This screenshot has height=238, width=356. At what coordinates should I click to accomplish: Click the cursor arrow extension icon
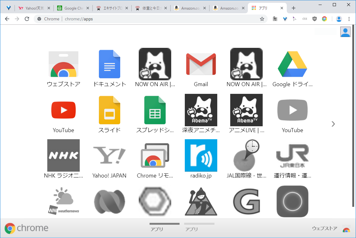coord(295,19)
